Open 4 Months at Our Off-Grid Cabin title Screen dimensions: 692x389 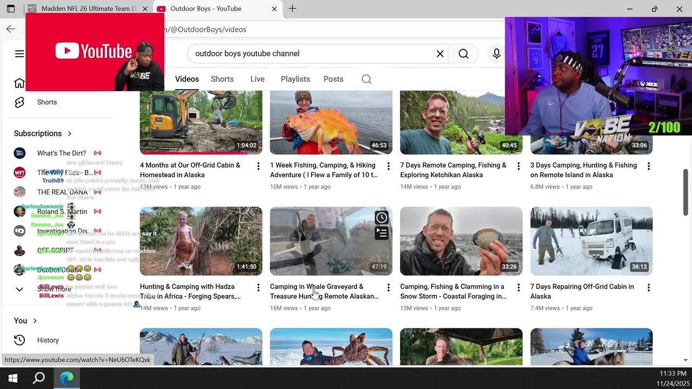pos(190,170)
